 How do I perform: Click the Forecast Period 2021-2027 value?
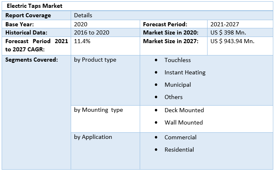tap(224, 24)
